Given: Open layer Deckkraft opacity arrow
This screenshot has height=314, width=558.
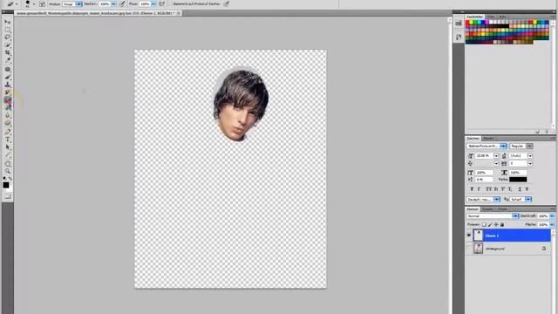Looking at the screenshot, I should click(552, 216).
